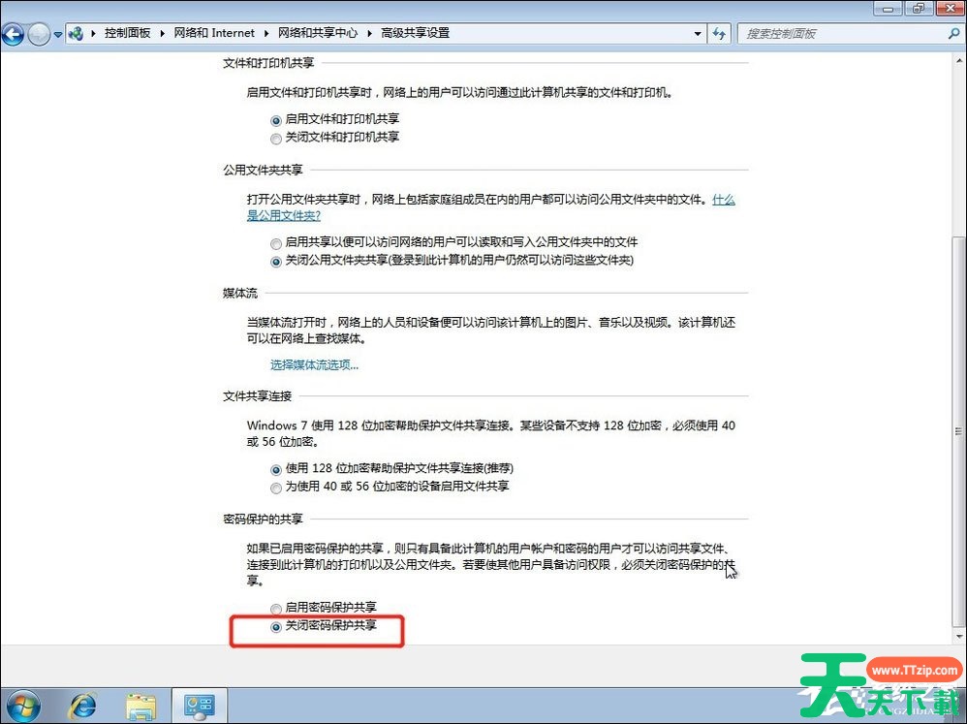The image size is (967, 724).
Task: Click the search magnifier icon
Action: coord(954,33)
